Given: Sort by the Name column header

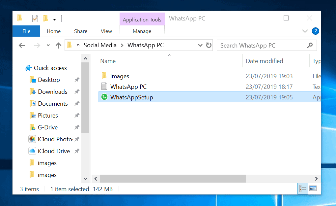Looking at the screenshot, I should point(108,61).
